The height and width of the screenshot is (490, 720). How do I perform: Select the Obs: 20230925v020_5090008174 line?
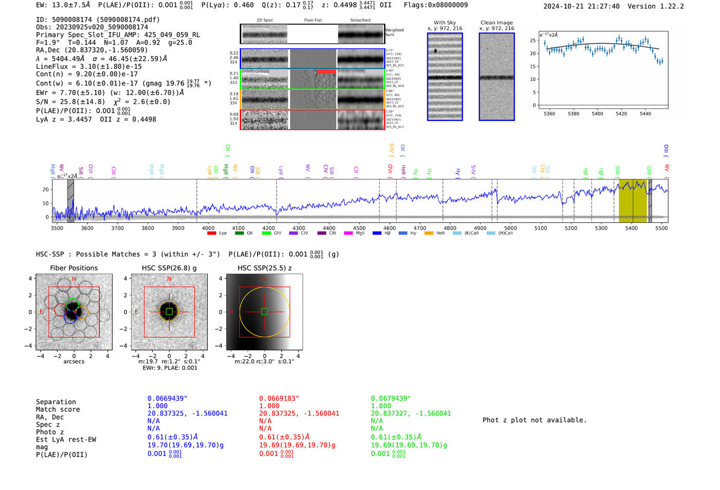92,27
